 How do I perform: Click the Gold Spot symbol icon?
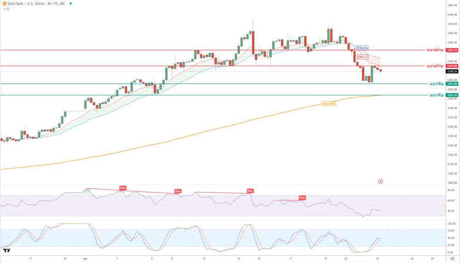[x=5, y=3]
